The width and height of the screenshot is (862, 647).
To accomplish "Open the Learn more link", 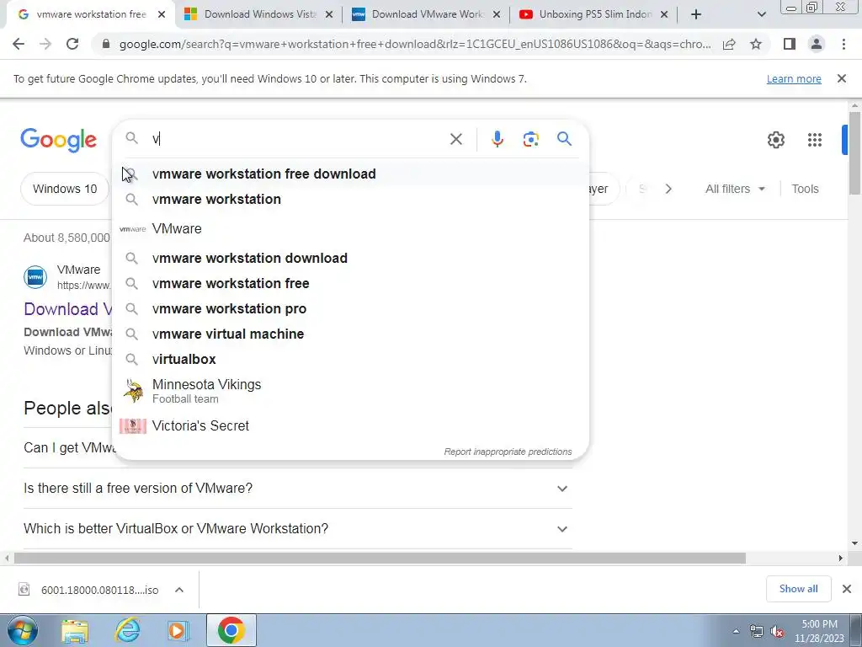I will [x=794, y=78].
